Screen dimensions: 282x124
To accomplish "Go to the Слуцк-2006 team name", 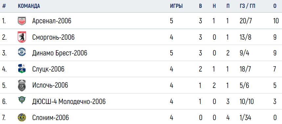I will click(48, 69).
